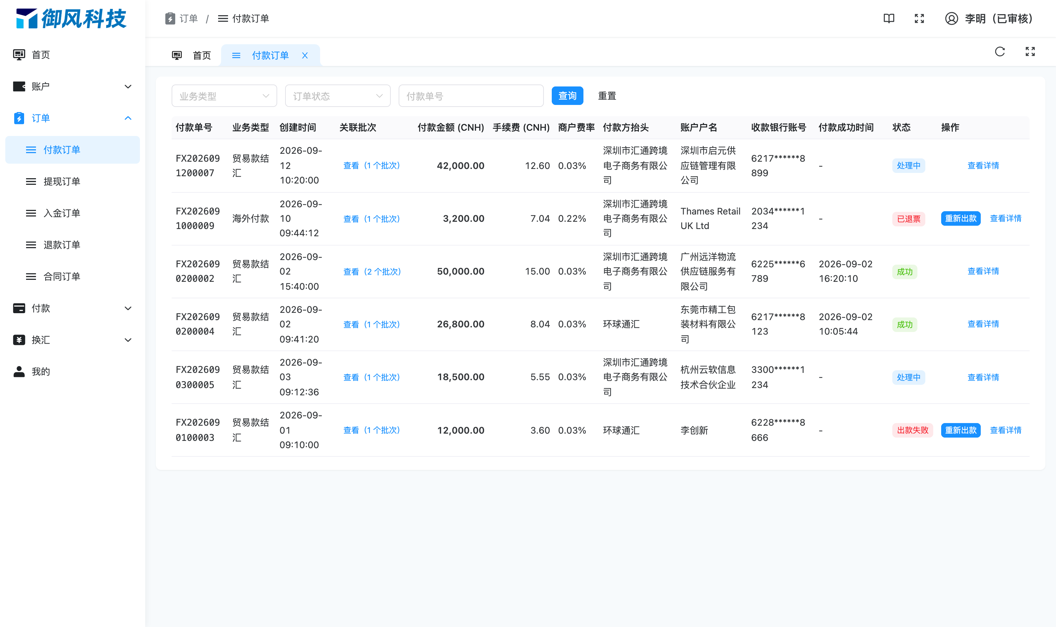Click the 御风科技 logo

(71, 18)
